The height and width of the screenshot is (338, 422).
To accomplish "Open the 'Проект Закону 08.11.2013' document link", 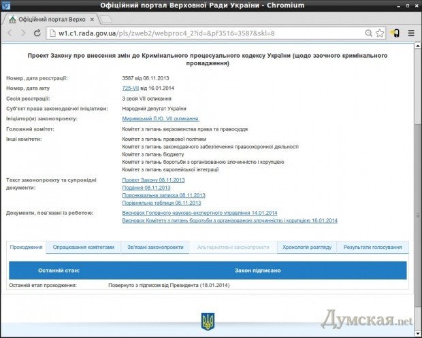I will click(x=154, y=180).
